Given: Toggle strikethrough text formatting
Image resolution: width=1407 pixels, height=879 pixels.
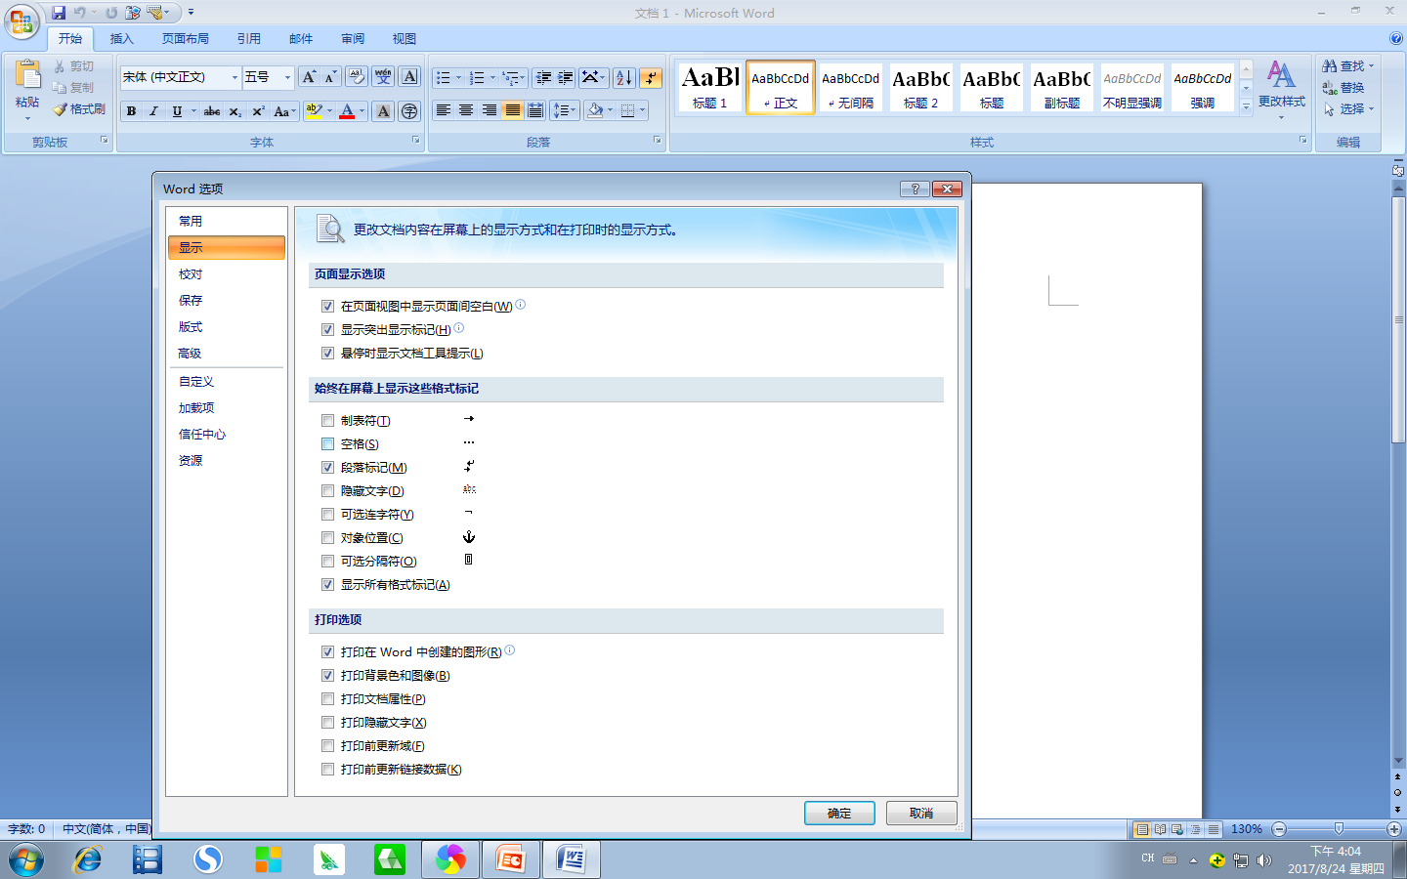Looking at the screenshot, I should 212,111.
